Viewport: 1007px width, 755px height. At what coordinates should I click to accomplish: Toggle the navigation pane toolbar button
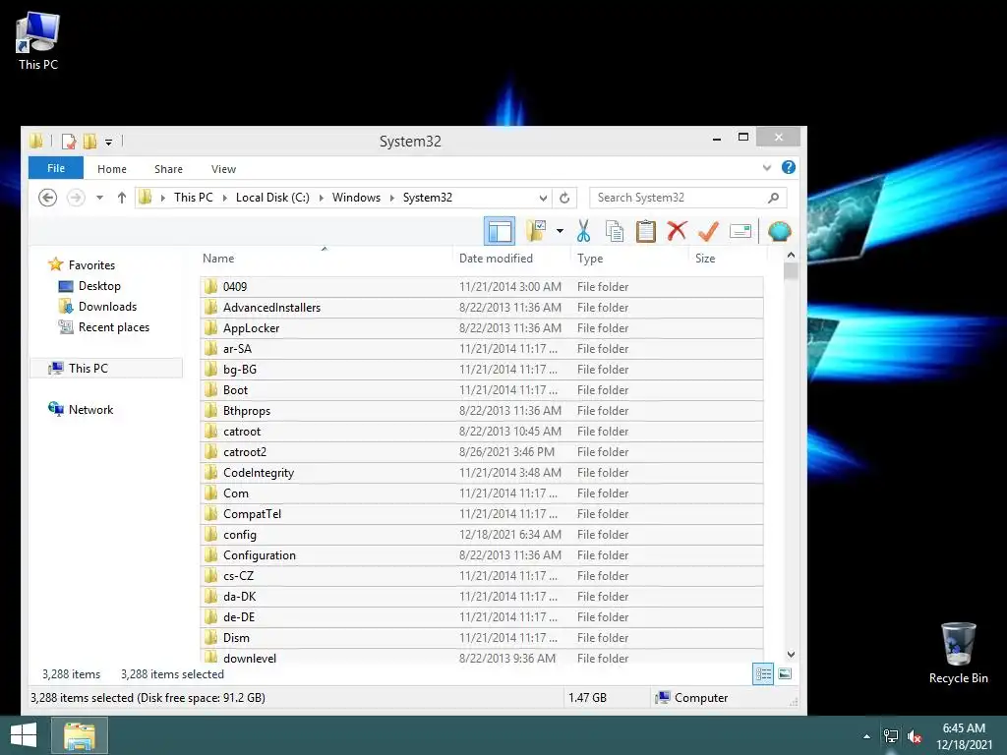pyautogui.click(x=499, y=231)
